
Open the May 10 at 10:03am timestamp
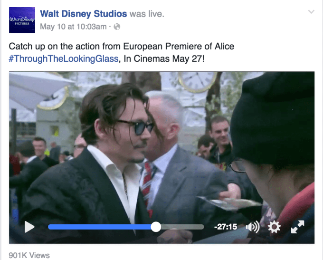[x=73, y=27]
